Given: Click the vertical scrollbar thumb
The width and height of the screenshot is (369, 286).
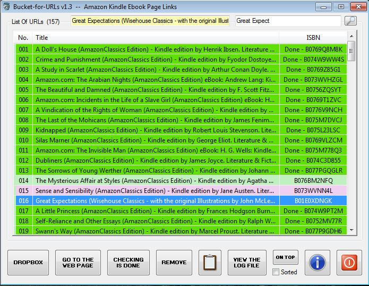Looking at the screenshot, I should point(351,51).
